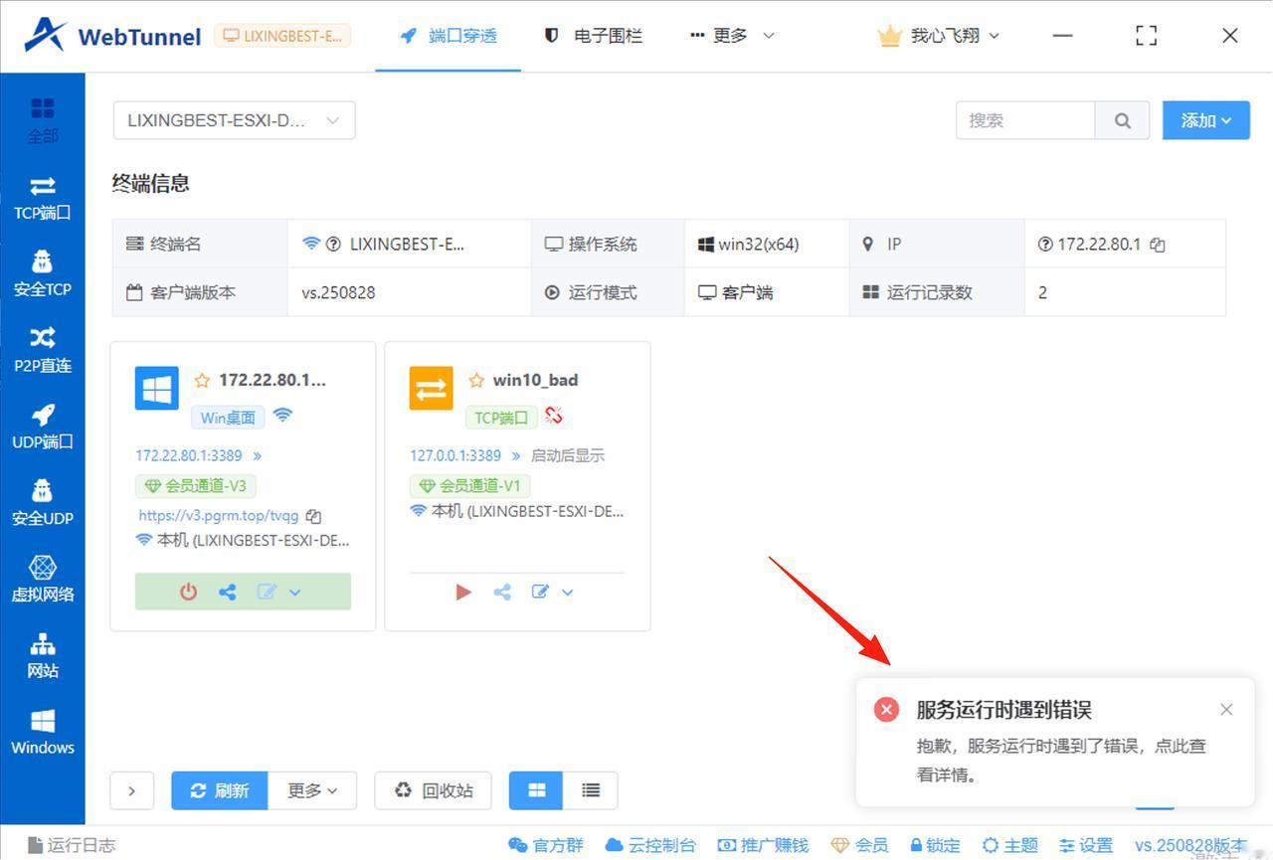The height and width of the screenshot is (860, 1273).
Task: Switch to the 电子围栏 tab
Action: pyautogui.click(x=594, y=36)
